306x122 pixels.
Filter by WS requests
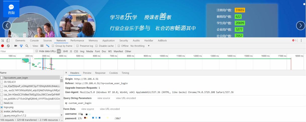coord(110,51)
